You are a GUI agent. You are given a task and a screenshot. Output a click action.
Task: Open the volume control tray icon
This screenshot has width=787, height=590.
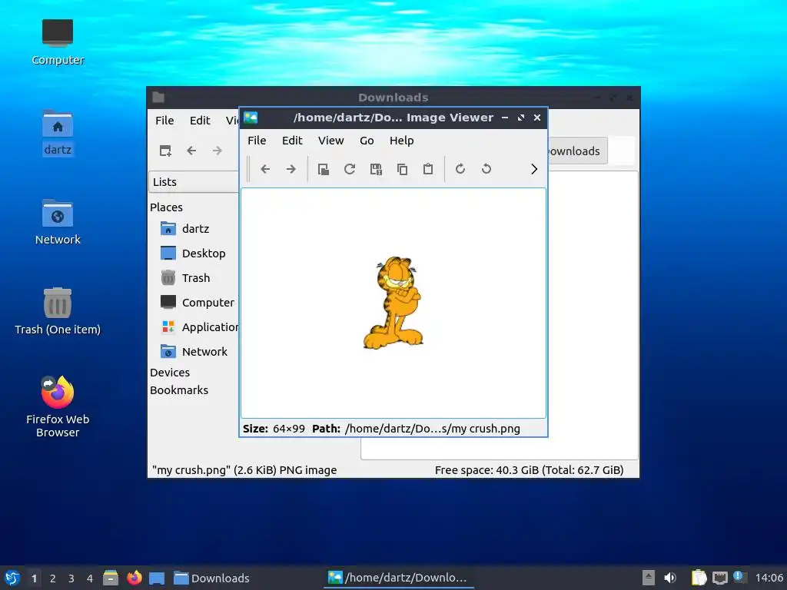pyautogui.click(x=670, y=578)
